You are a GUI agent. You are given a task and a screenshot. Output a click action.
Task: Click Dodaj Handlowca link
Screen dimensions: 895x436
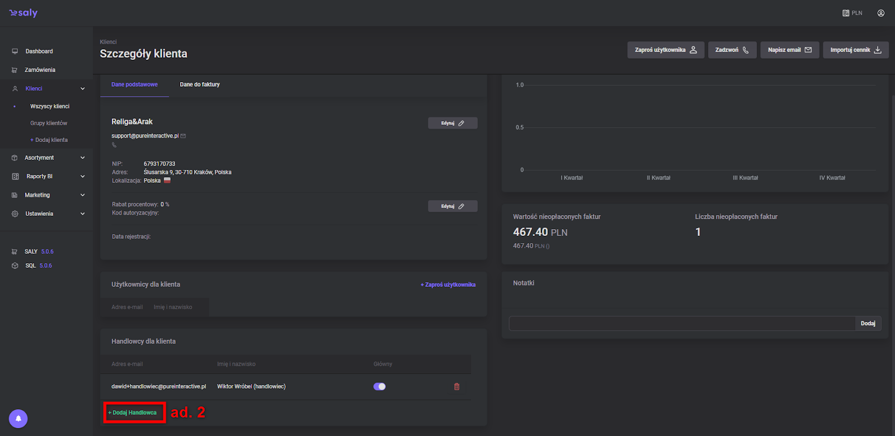(x=133, y=413)
